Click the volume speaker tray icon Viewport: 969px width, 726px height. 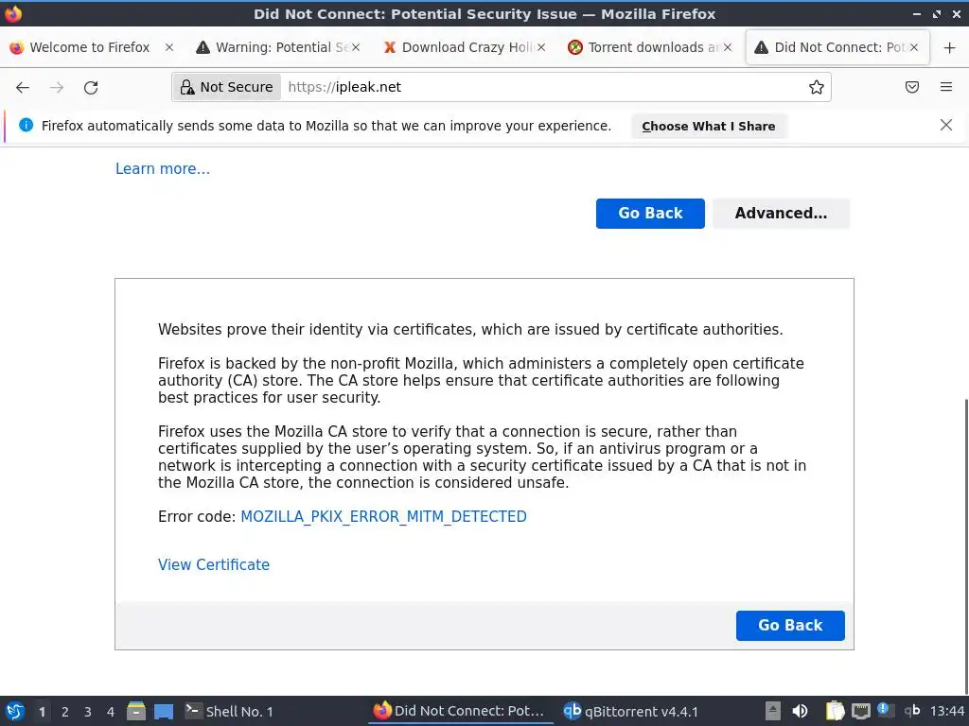tap(800, 711)
